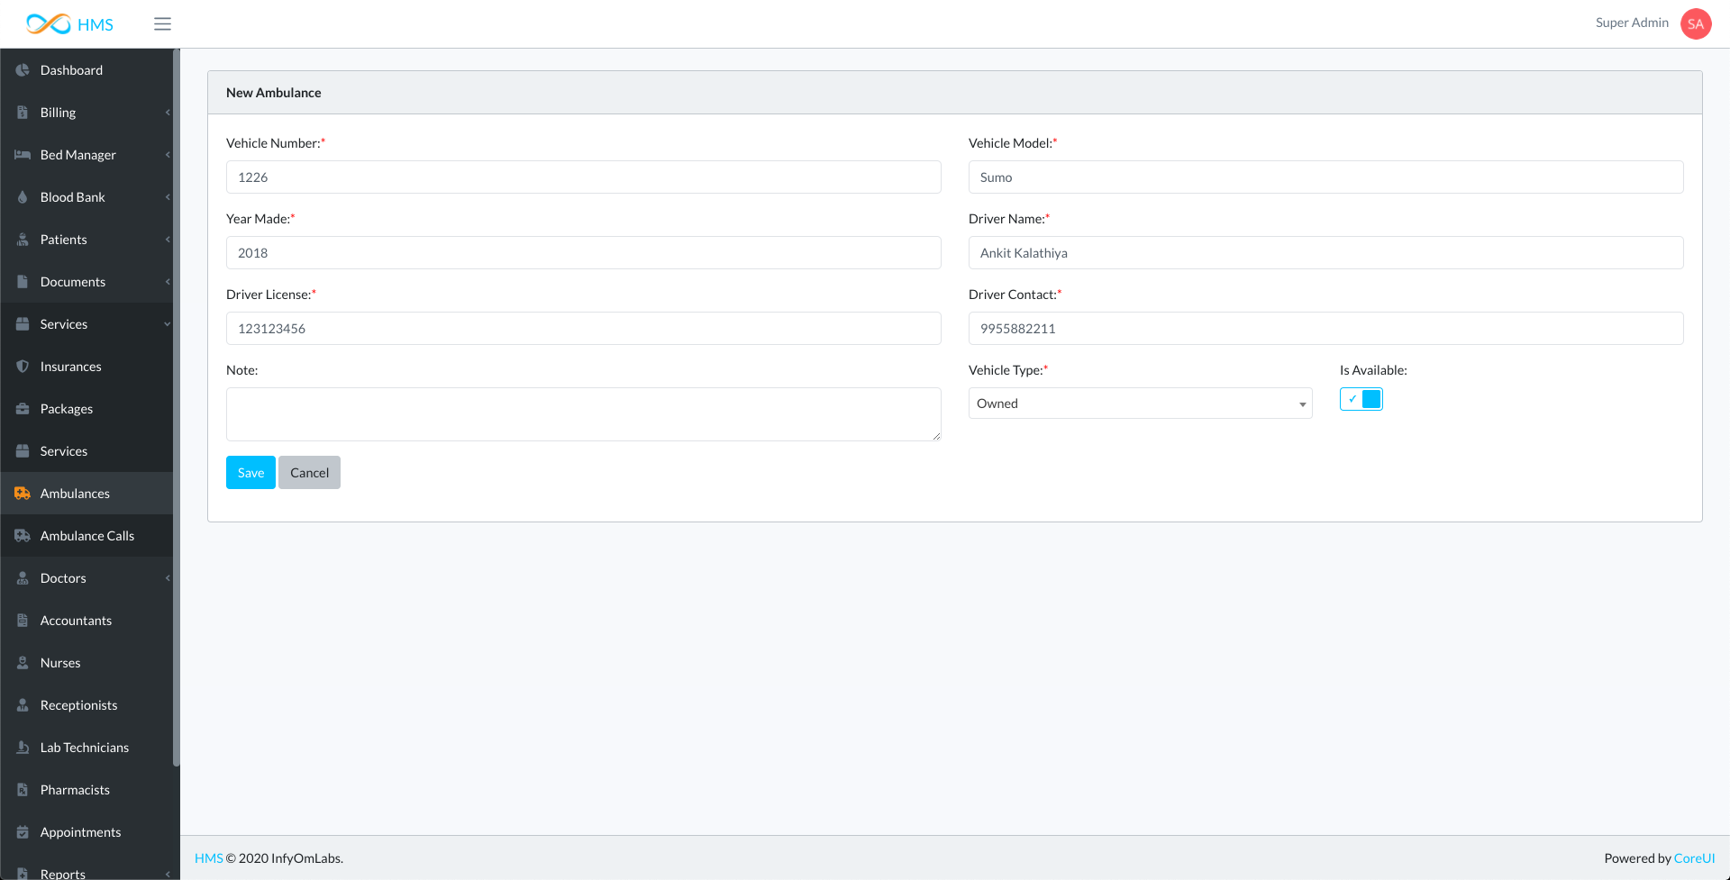Click the Blood Bank droplet icon

pyautogui.click(x=23, y=197)
